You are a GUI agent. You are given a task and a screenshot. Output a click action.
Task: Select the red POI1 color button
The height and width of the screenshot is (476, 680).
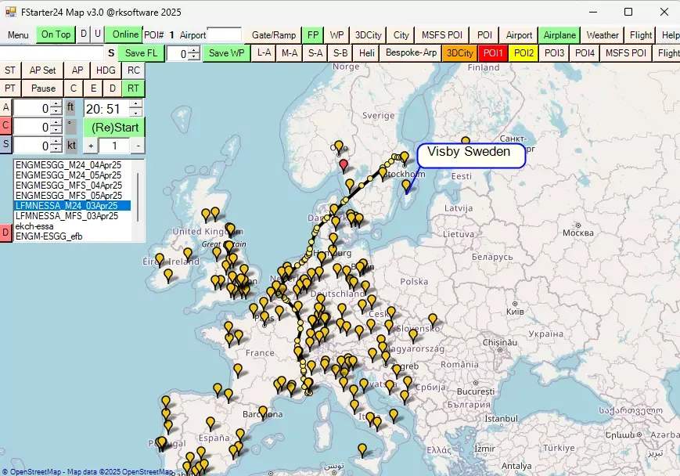click(493, 53)
